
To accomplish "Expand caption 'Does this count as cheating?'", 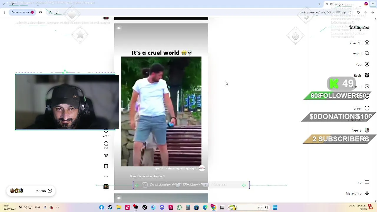I will pyautogui.click(x=147, y=176).
